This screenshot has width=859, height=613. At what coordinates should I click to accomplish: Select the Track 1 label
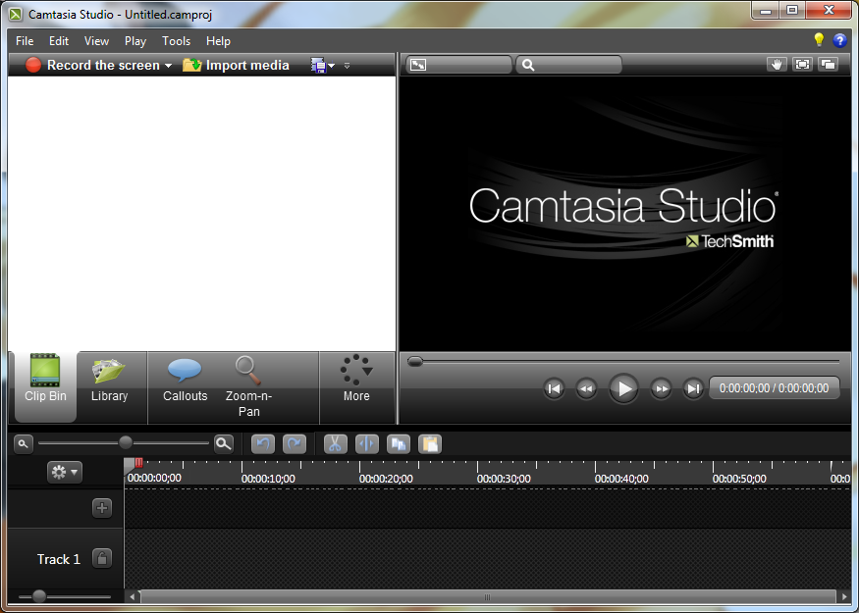click(59, 559)
